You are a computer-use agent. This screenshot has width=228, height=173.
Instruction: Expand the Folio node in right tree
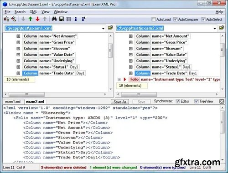pos(119,79)
